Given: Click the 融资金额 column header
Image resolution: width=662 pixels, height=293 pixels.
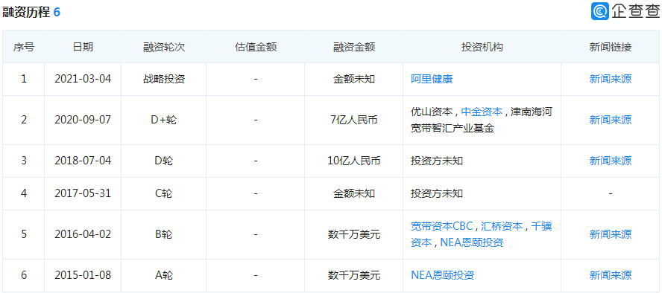Looking at the screenshot, I should click(x=354, y=47).
